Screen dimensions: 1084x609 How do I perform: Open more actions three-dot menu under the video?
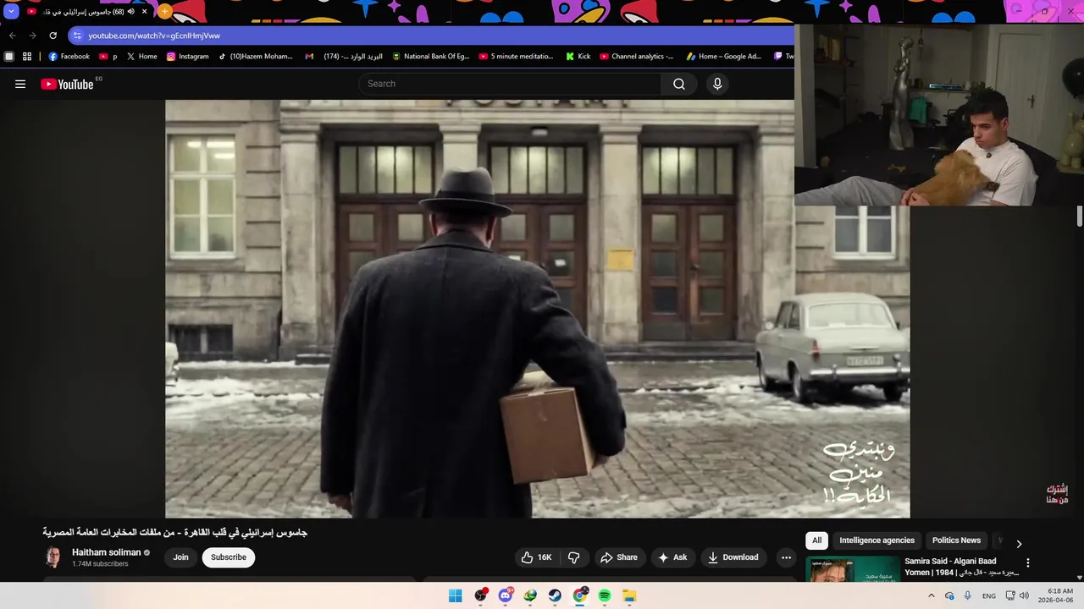point(786,557)
